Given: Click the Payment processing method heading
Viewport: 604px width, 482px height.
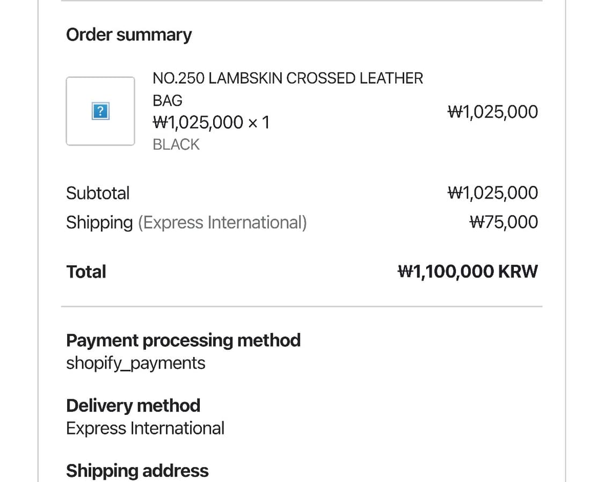Looking at the screenshot, I should pos(183,340).
